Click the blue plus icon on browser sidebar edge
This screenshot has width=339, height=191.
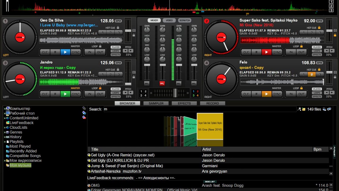84,113
